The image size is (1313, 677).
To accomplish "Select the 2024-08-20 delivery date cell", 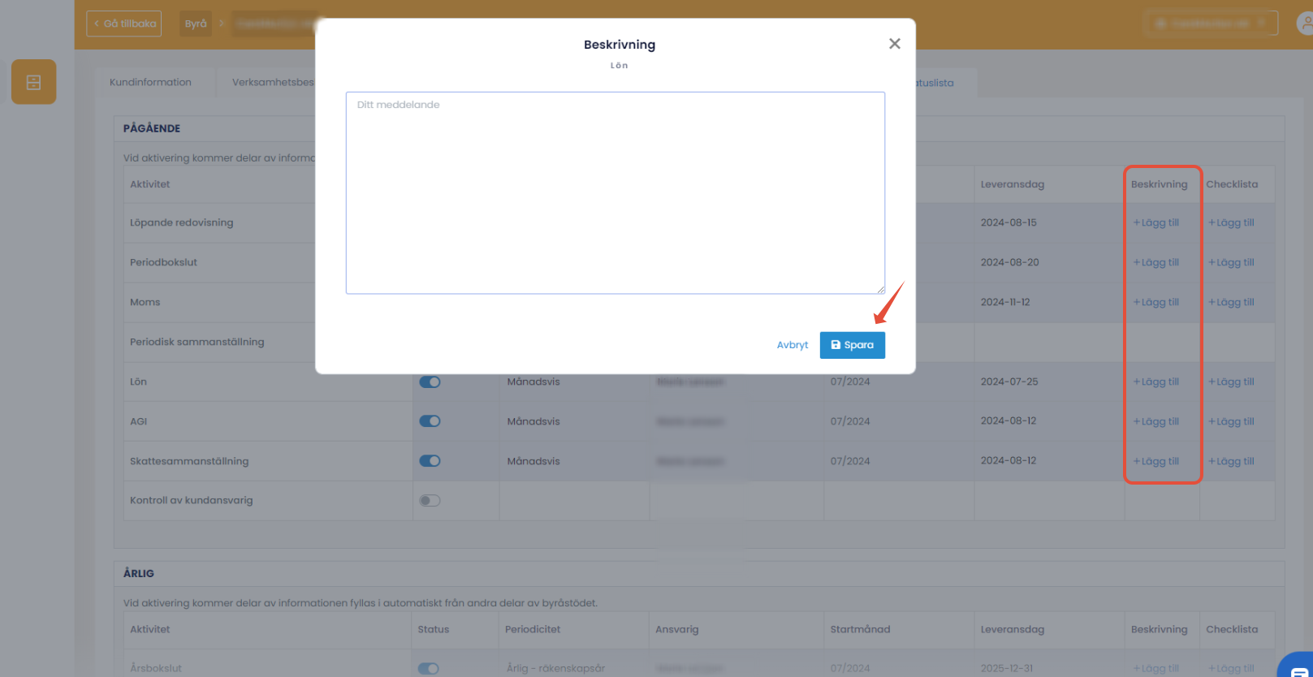I will click(x=1009, y=262).
